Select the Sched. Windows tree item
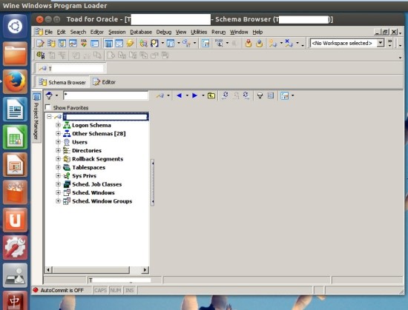 tap(93, 193)
